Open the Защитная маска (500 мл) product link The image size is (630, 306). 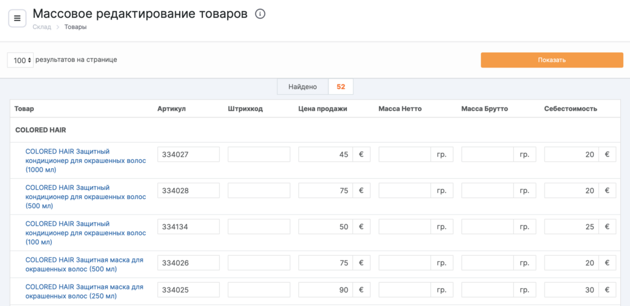(x=84, y=264)
